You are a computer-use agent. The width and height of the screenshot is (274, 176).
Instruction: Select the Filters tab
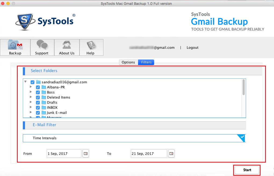click(x=146, y=62)
